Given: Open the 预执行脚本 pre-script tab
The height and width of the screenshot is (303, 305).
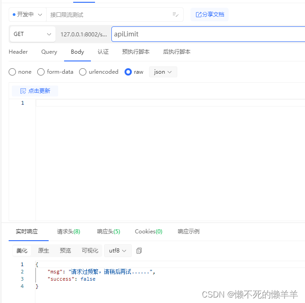Looking at the screenshot, I should tap(136, 52).
